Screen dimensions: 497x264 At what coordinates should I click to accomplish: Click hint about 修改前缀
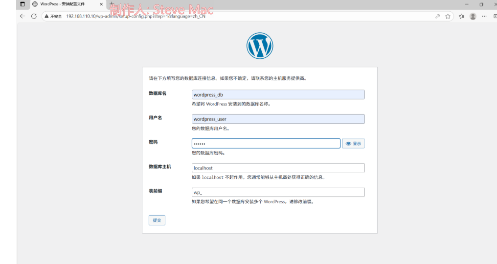(x=253, y=202)
